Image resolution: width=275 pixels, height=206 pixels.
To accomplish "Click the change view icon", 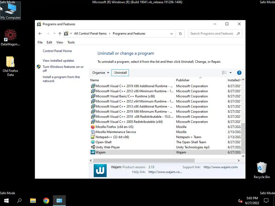I will 224,73.
